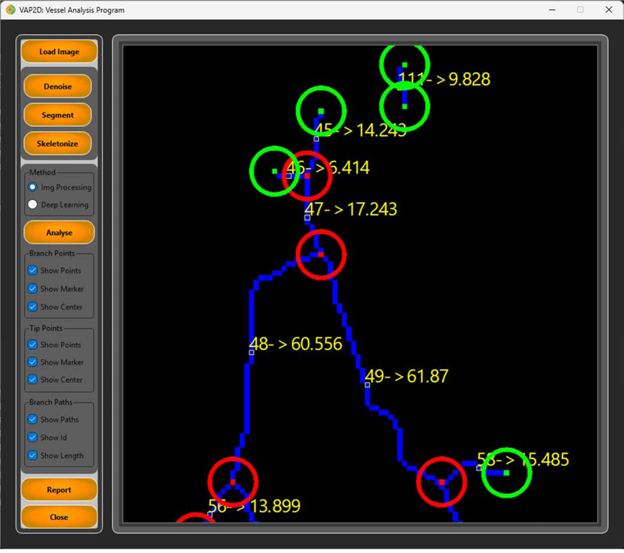Open the Report
The image size is (624, 553).
click(x=59, y=490)
